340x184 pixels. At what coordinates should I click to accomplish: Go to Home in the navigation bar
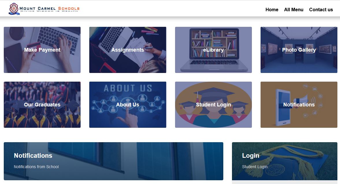pos(272,10)
